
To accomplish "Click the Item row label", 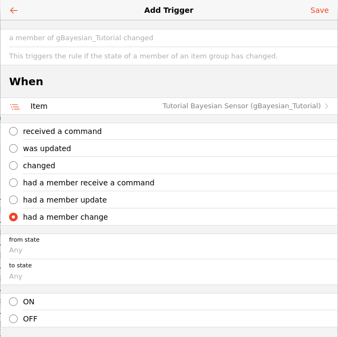I will [x=39, y=106].
